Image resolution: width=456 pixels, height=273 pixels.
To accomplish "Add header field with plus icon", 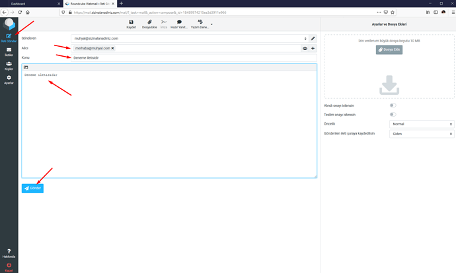I will click(x=313, y=48).
